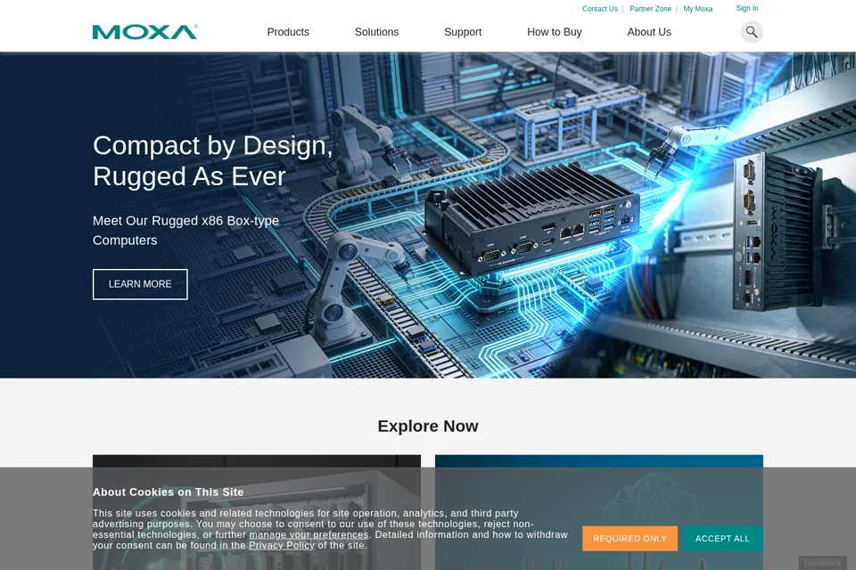The image size is (856, 570).
Task: Open the Feedback tab
Action: (822, 563)
